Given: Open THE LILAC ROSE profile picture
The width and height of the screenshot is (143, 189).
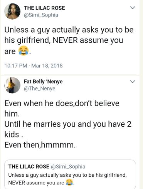Looking at the screenshot, I should pos(12,11).
